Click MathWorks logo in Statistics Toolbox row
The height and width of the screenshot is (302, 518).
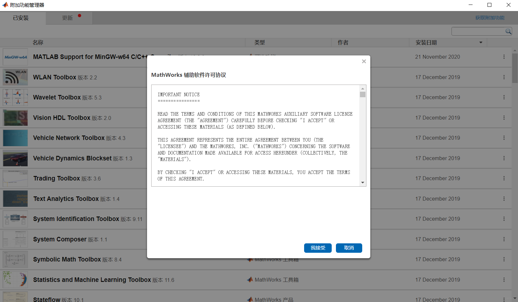250,279
